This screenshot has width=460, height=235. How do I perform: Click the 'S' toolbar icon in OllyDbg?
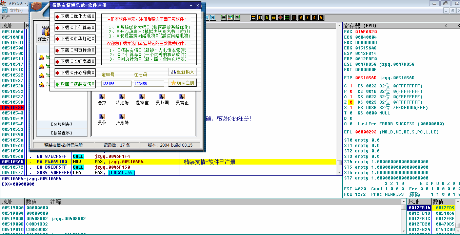pos(213,17)
